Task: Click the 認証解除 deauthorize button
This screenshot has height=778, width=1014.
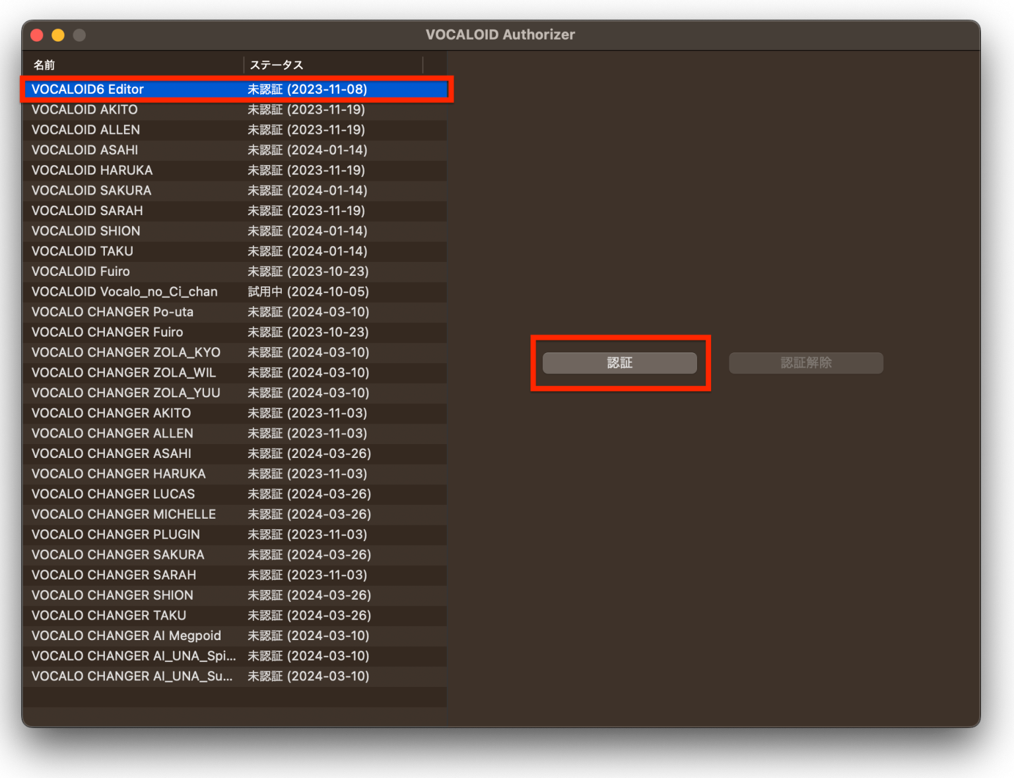Action: click(x=805, y=363)
